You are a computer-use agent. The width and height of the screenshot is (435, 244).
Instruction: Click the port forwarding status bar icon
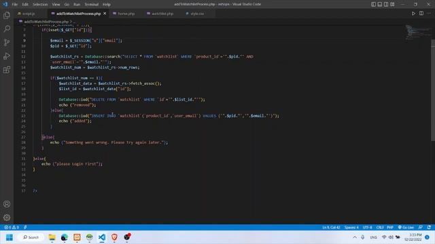pyautogui.click(x=25, y=227)
